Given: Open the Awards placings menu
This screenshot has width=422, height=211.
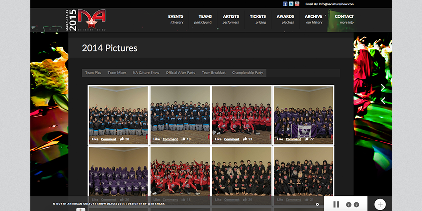Looking at the screenshot, I should (285, 19).
